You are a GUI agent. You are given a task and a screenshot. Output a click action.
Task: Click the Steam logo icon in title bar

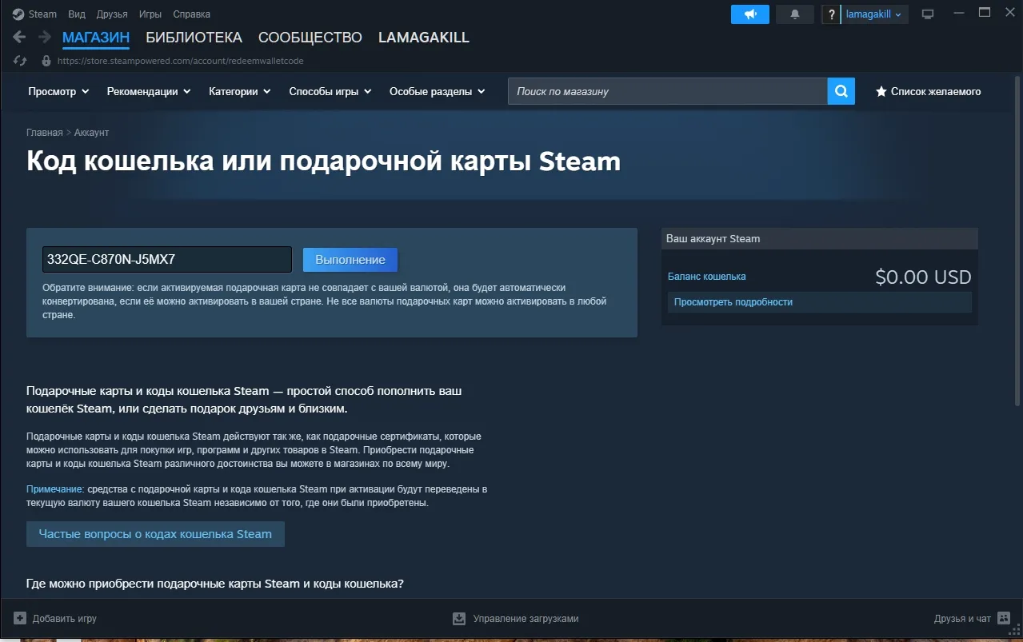pyautogui.click(x=18, y=14)
